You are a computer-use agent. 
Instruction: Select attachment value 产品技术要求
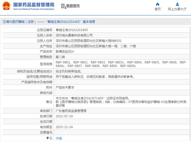pyautogui.click(x=65, y=87)
